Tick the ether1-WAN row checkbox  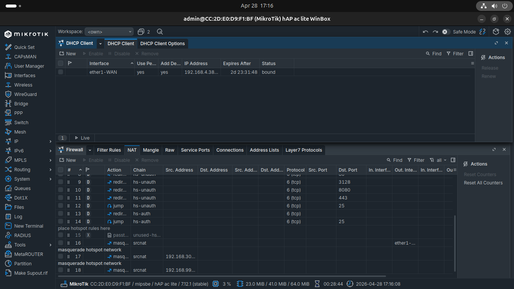61,72
